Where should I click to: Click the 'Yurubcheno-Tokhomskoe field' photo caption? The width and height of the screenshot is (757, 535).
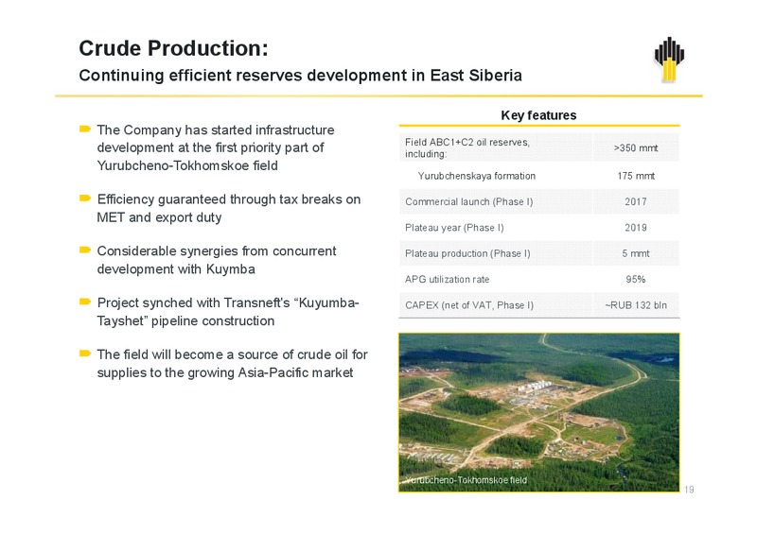coord(466,480)
